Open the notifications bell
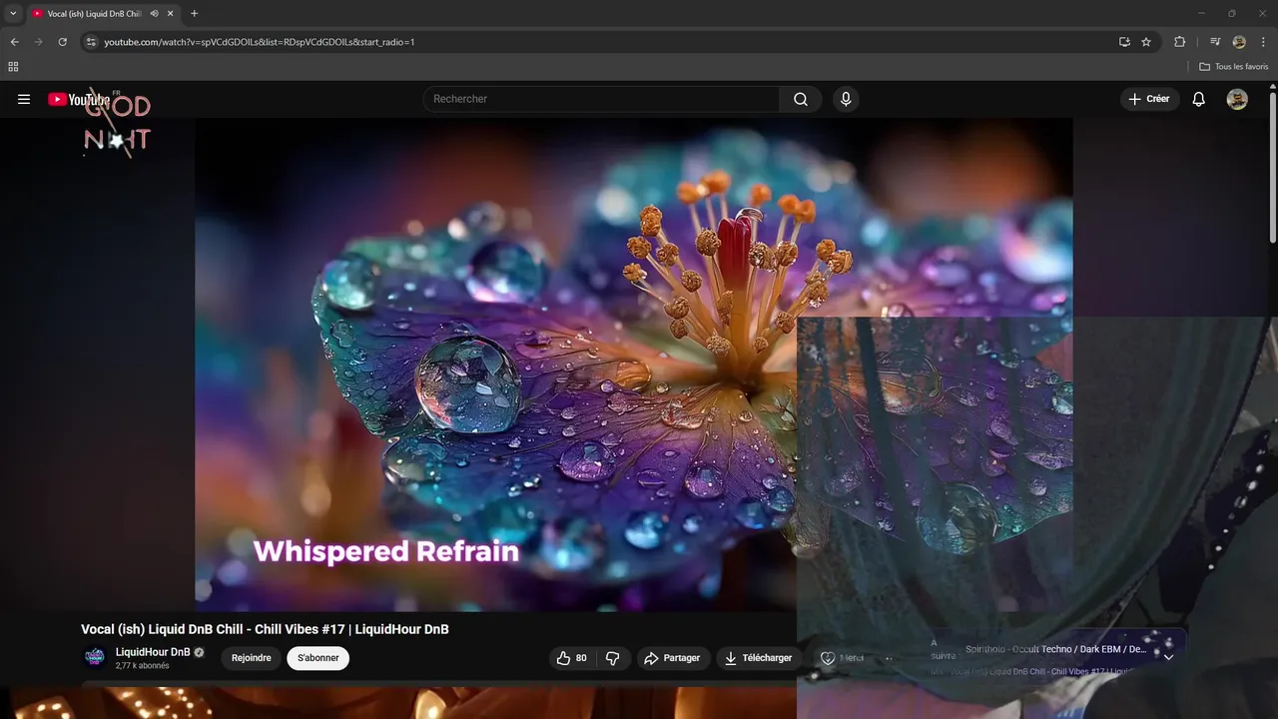Viewport: 1278px width, 719px height. 1199,99
